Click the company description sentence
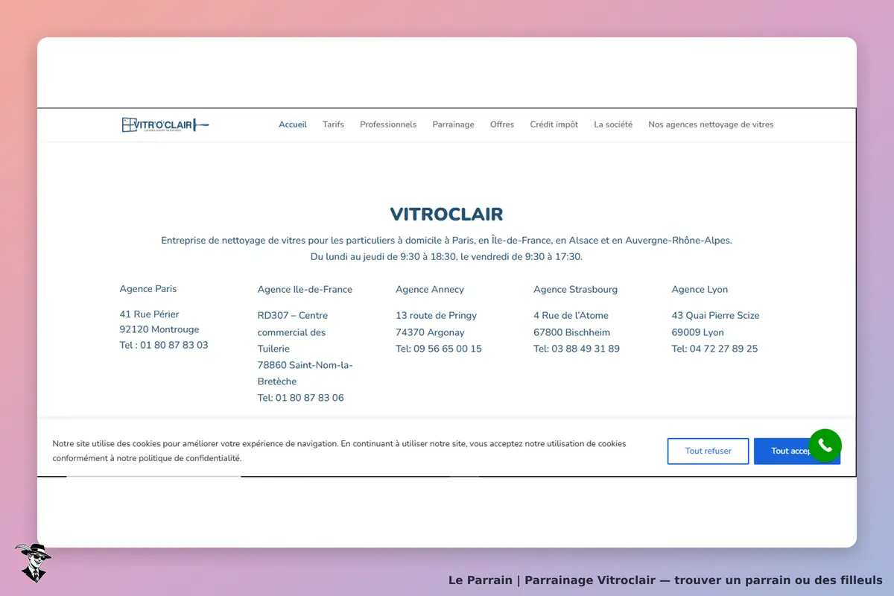894x596 pixels. coord(446,241)
